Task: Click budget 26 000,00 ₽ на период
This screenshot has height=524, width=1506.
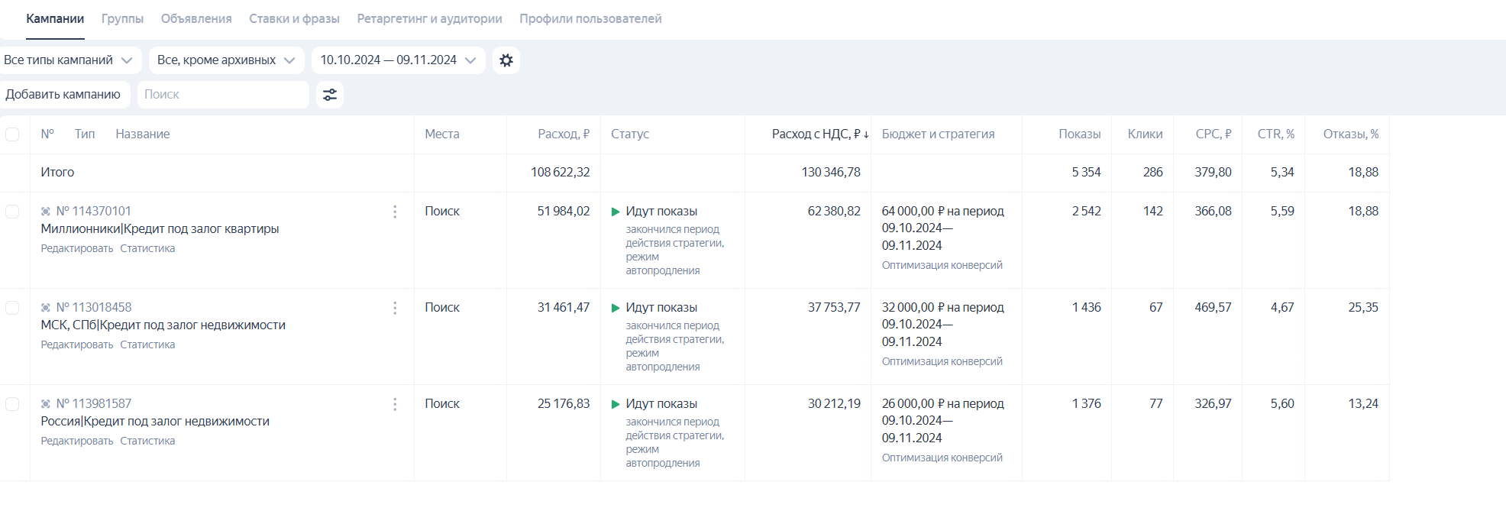Action: [943, 404]
